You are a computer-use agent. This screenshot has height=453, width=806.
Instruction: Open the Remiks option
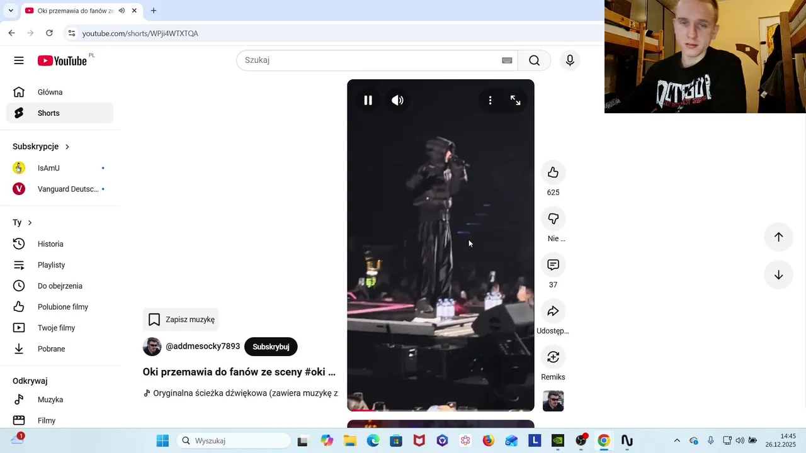553,357
